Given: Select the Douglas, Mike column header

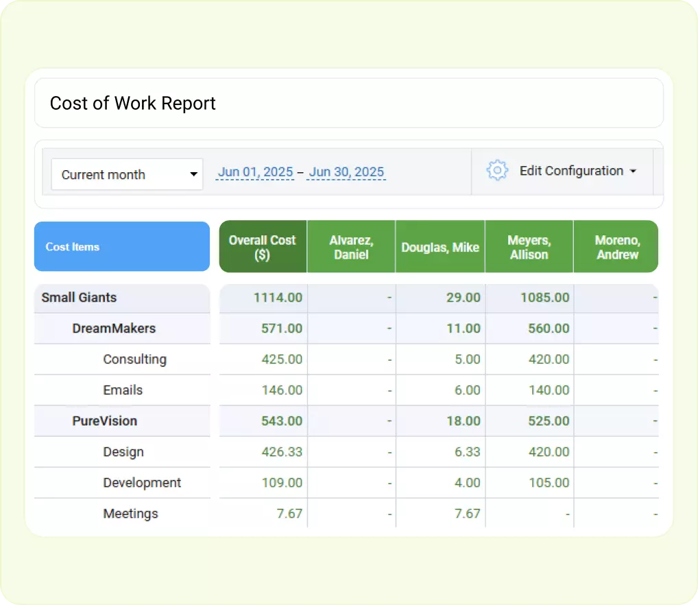Looking at the screenshot, I should (440, 246).
